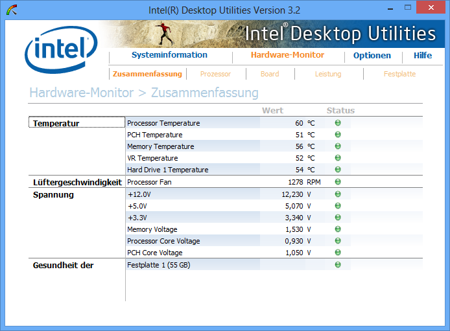
Task: Switch to the Prozessor sub-tab
Action: [x=215, y=74]
